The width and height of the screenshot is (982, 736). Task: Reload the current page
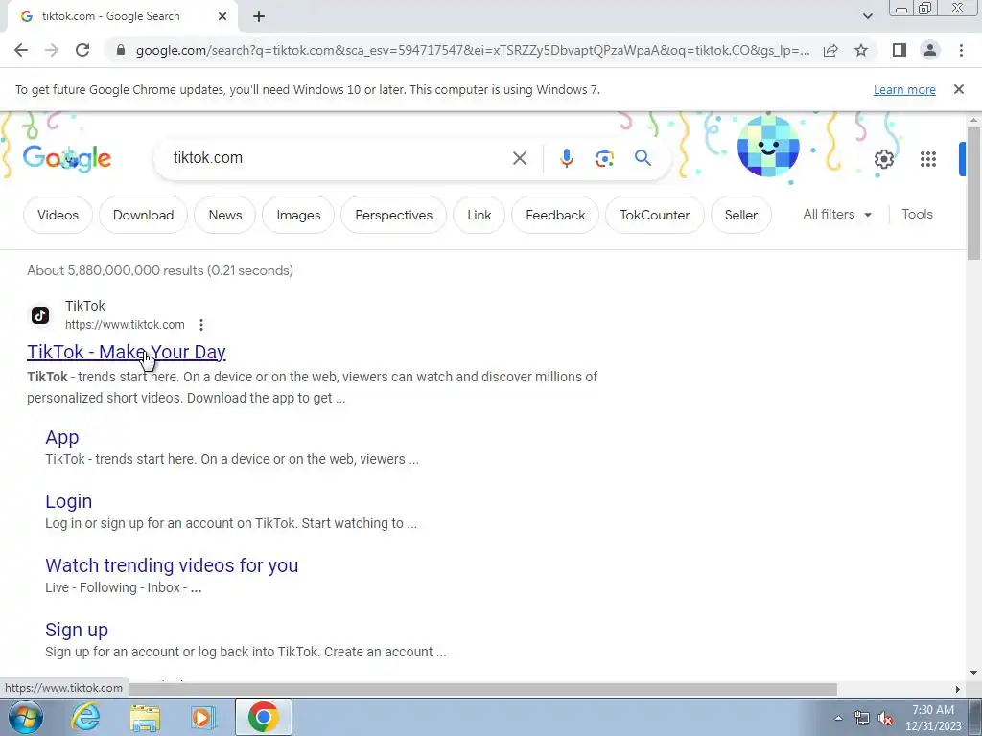pyautogui.click(x=82, y=50)
